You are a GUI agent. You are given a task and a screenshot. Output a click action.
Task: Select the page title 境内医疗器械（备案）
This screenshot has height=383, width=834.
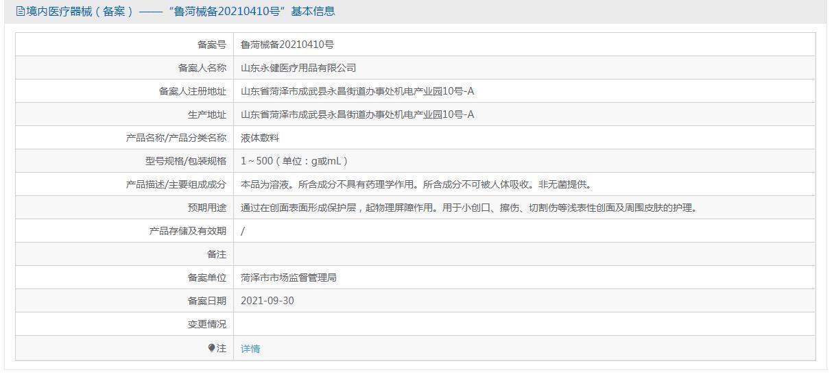tap(80, 11)
